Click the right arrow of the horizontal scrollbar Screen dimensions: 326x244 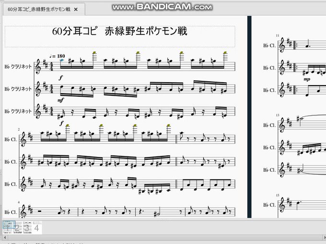click(x=324, y=237)
